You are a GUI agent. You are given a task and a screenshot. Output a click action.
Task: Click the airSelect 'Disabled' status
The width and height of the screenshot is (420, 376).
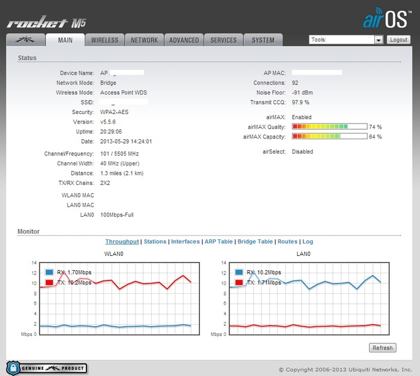(302, 151)
